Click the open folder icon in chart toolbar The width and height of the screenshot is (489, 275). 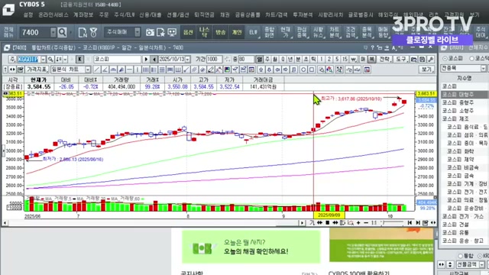click(x=414, y=60)
